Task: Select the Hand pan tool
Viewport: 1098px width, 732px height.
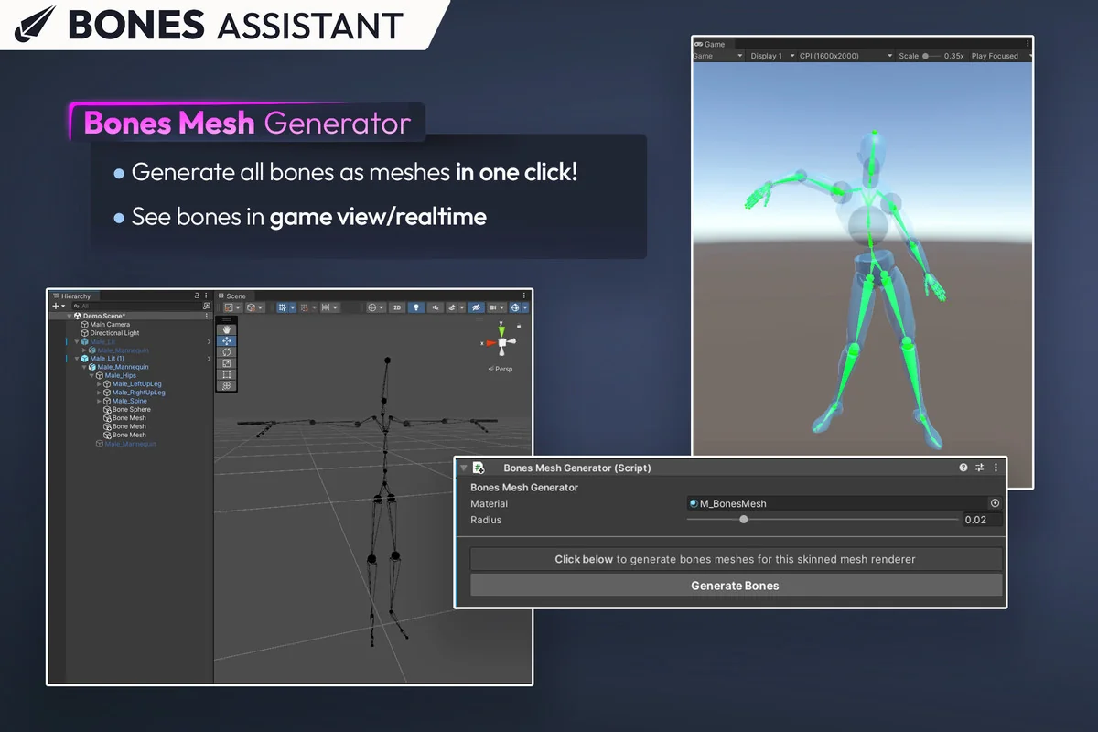Action: pyautogui.click(x=227, y=329)
